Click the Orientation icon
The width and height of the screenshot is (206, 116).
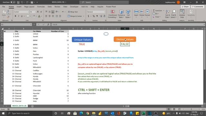[57, 12]
